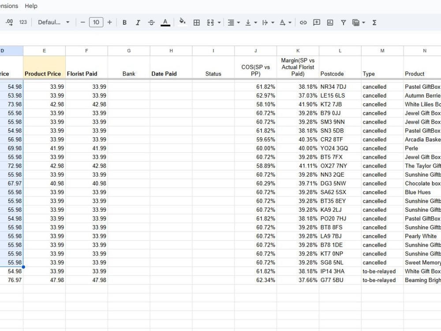Decrease font size with minus button
Viewport: 441px width, 331px height.
pos(83,22)
